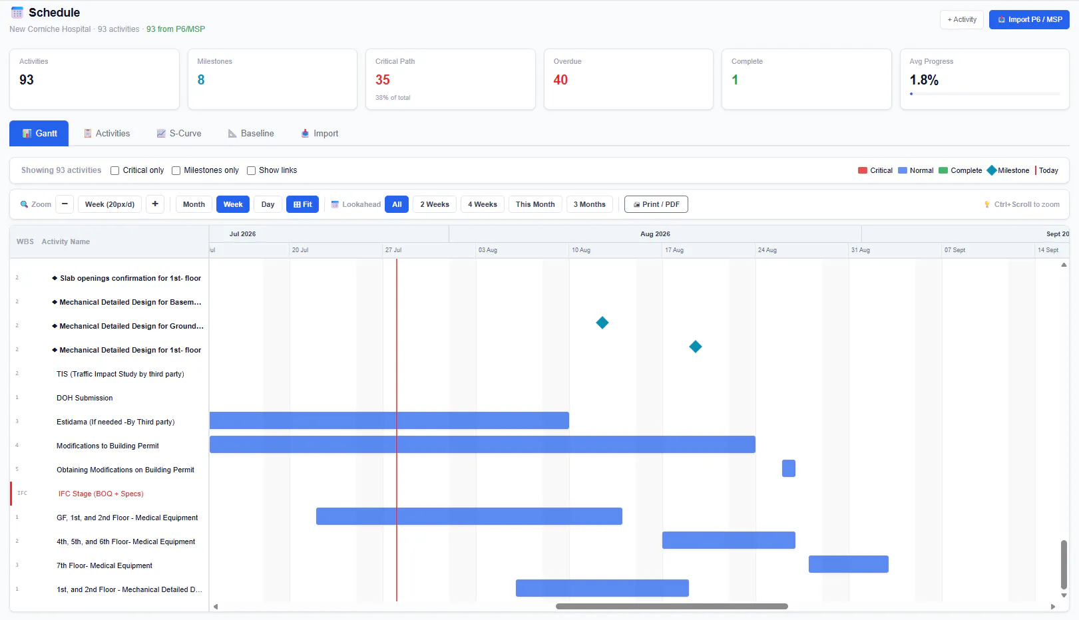This screenshot has width=1079, height=620.
Task: Click the 93 from P6/MSP text
Action: point(176,29)
